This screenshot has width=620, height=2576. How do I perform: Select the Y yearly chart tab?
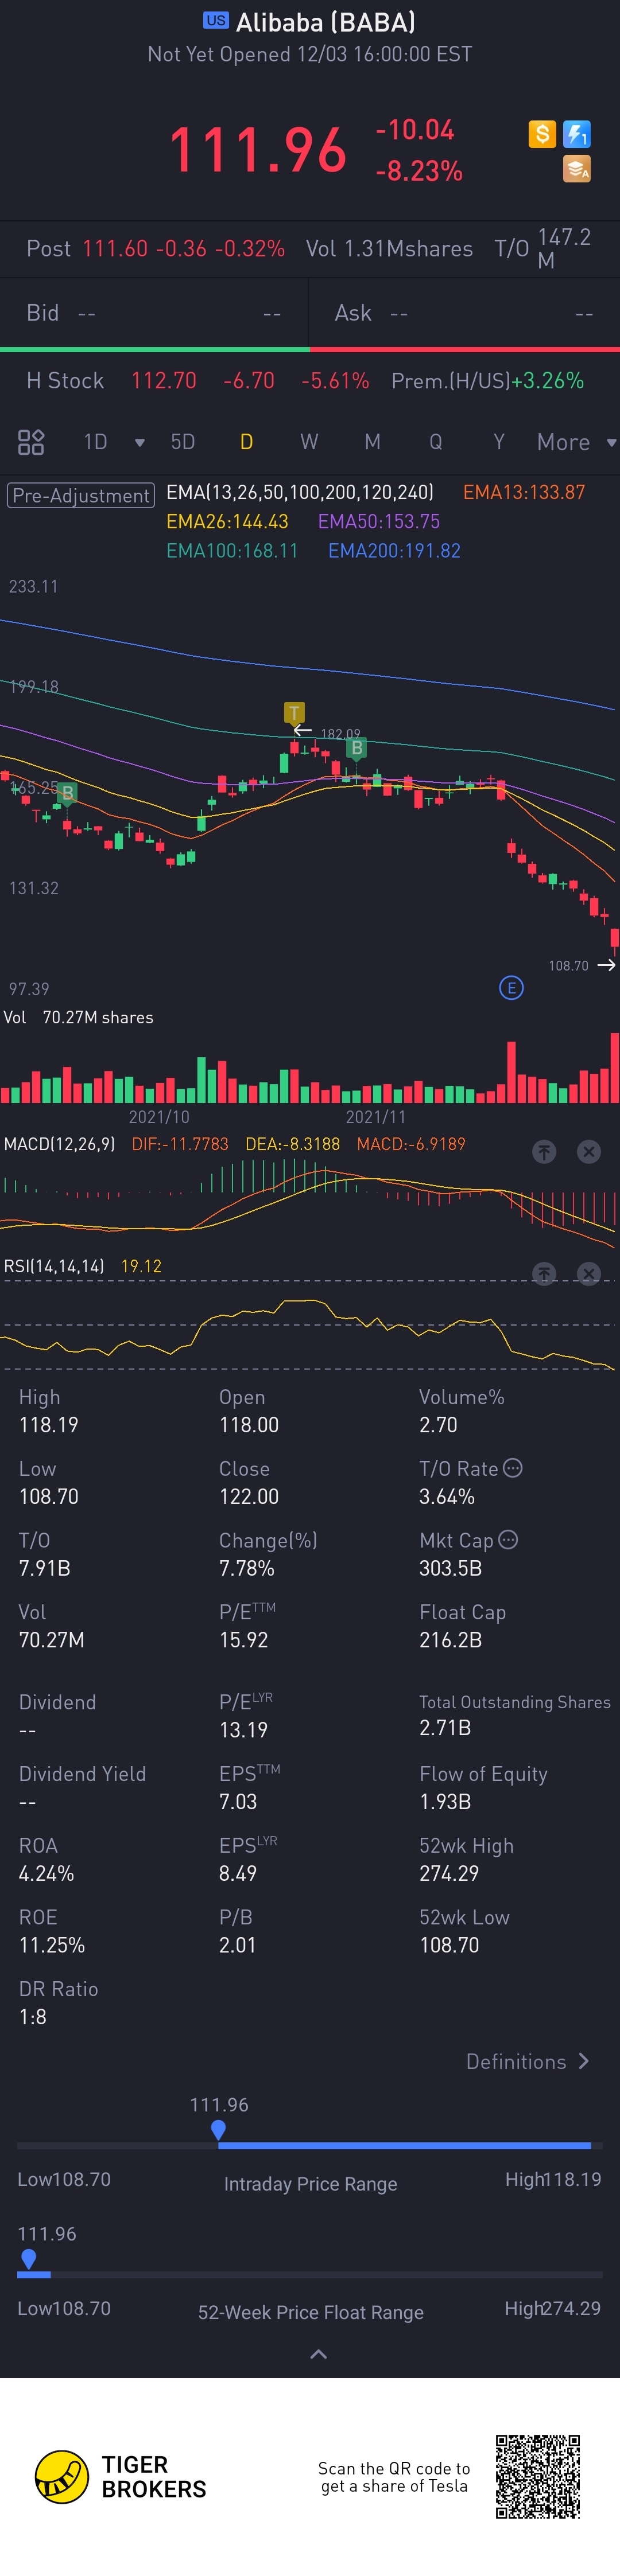499,442
